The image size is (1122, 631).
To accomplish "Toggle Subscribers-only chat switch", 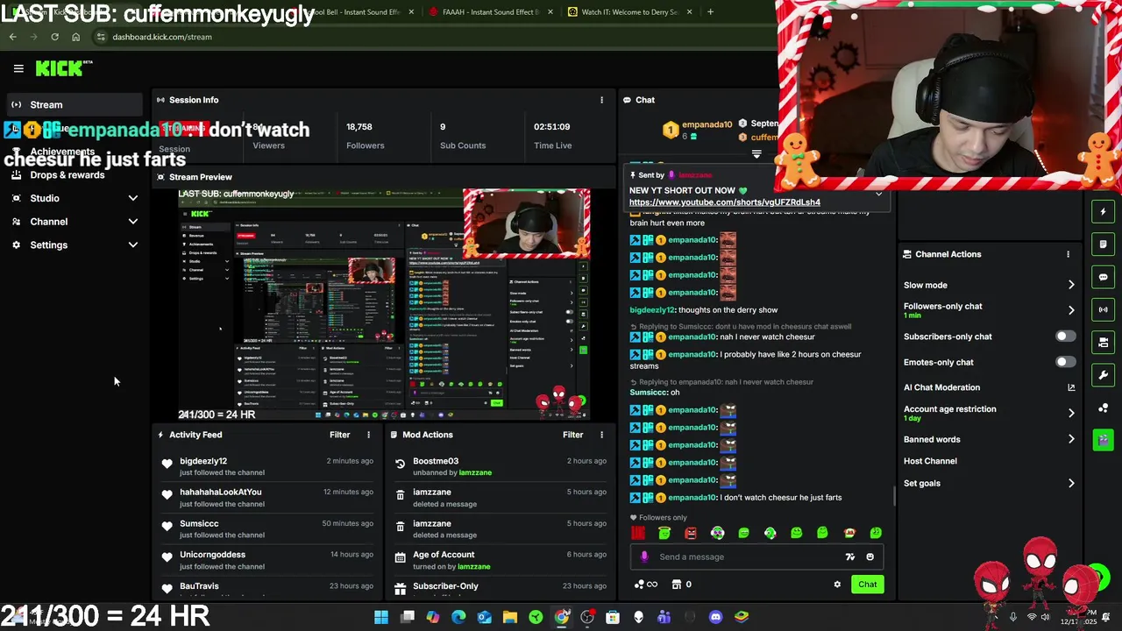I will (x=1065, y=337).
